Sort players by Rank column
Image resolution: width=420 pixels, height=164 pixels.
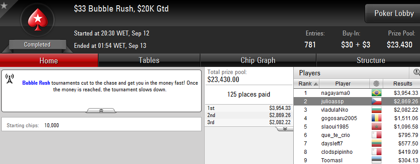307,84
